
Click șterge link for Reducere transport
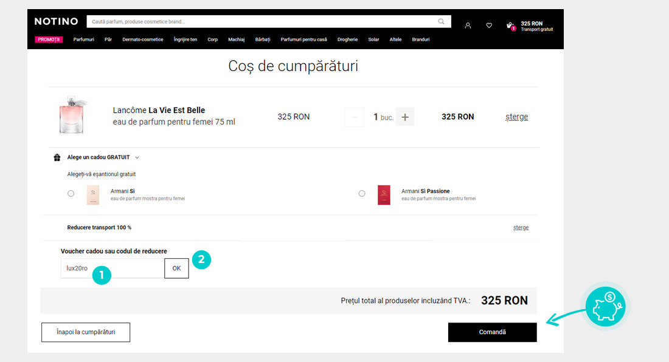coord(521,228)
